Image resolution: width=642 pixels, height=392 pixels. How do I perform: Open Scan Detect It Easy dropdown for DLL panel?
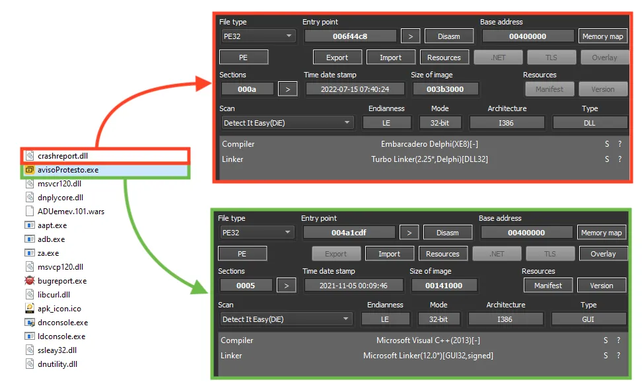(287, 123)
